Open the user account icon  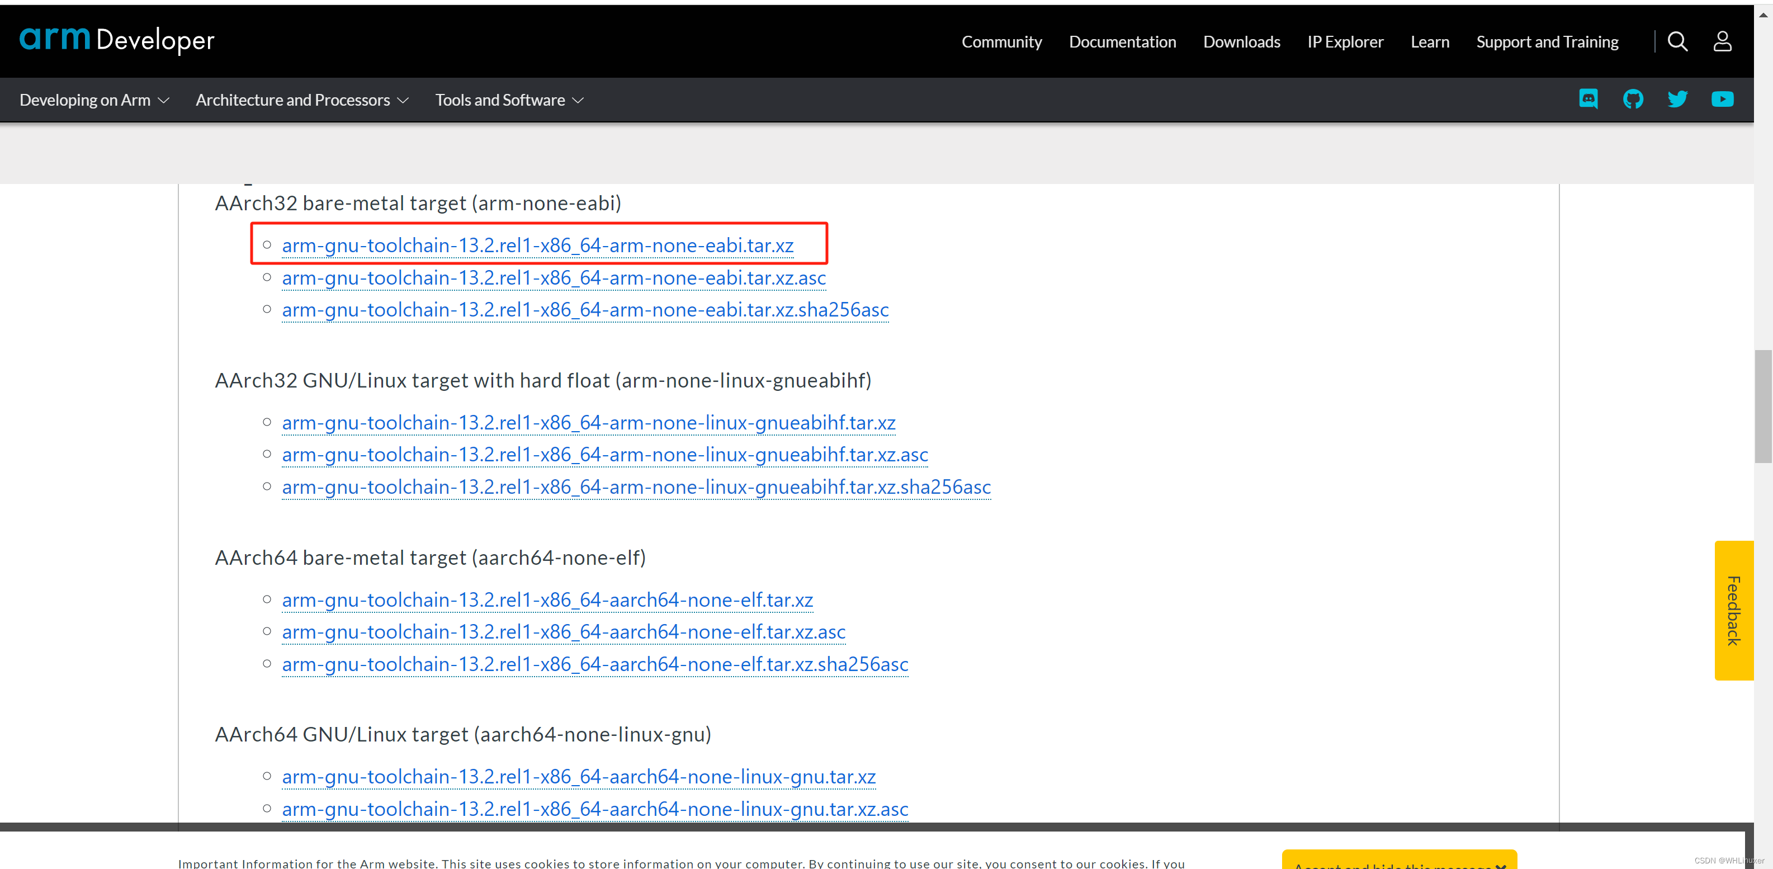(1722, 41)
